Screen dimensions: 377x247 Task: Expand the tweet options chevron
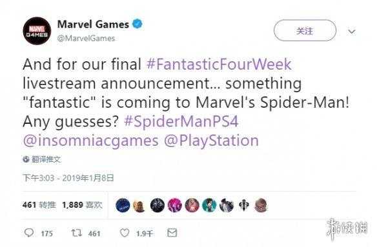click(352, 32)
